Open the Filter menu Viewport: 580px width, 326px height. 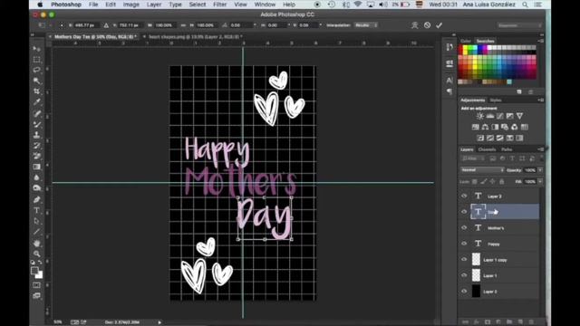(219, 5)
